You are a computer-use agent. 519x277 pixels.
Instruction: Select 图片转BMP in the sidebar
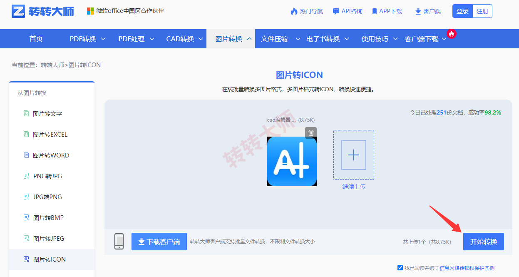48,218
